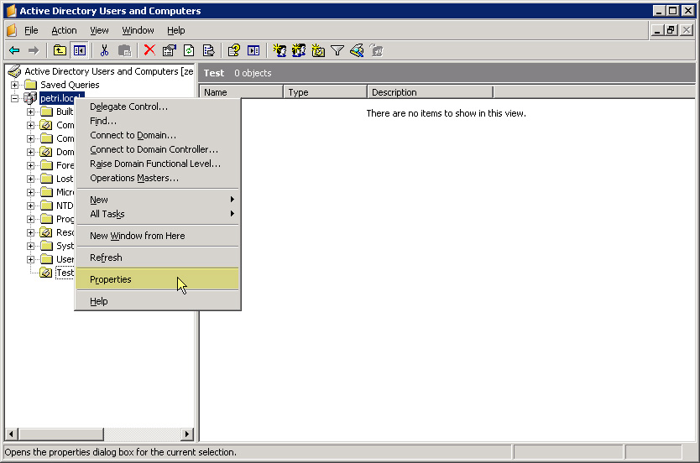This screenshot has height=463, width=700.
Task: Click the grayed Add to group icon
Action: (x=377, y=50)
